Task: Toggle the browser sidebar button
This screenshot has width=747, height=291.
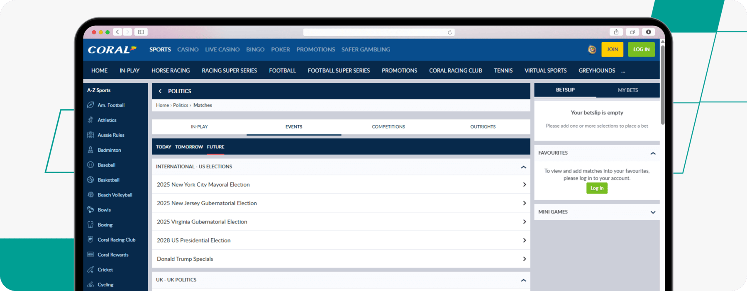Action: 141,32
